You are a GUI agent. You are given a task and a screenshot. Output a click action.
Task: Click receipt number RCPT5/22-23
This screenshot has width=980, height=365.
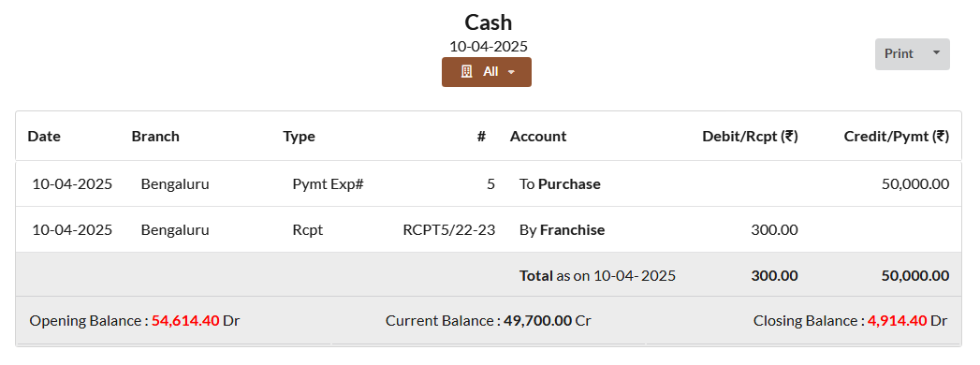(448, 230)
